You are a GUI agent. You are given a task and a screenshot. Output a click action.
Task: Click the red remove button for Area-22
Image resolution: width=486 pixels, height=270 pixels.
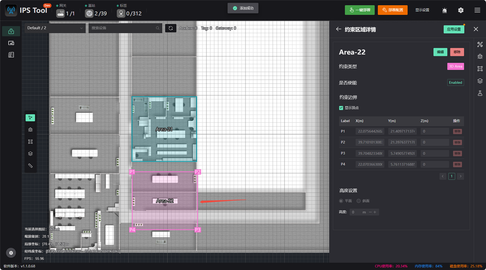point(457,52)
